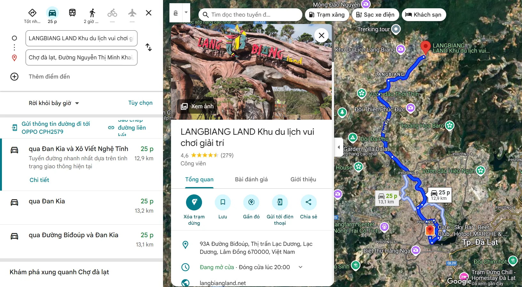Click Thêm điểm đến text
The height and width of the screenshot is (287, 522).
click(x=49, y=77)
